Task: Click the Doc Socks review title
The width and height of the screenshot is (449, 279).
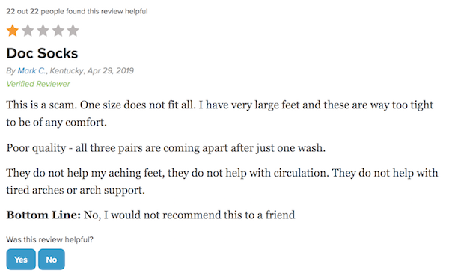Action: coord(42,53)
